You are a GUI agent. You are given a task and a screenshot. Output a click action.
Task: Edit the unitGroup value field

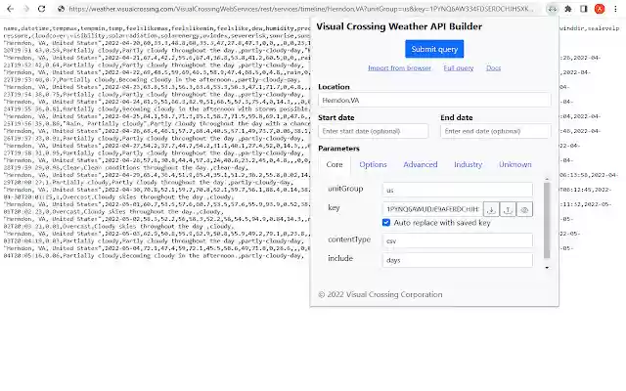click(457, 190)
